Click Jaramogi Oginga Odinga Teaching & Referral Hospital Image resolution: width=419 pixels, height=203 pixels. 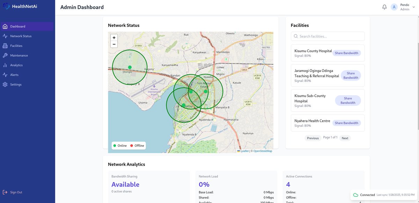point(317,73)
